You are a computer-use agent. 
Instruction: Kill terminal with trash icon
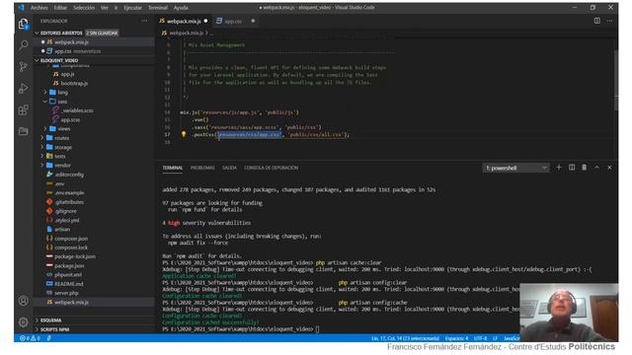coord(584,168)
